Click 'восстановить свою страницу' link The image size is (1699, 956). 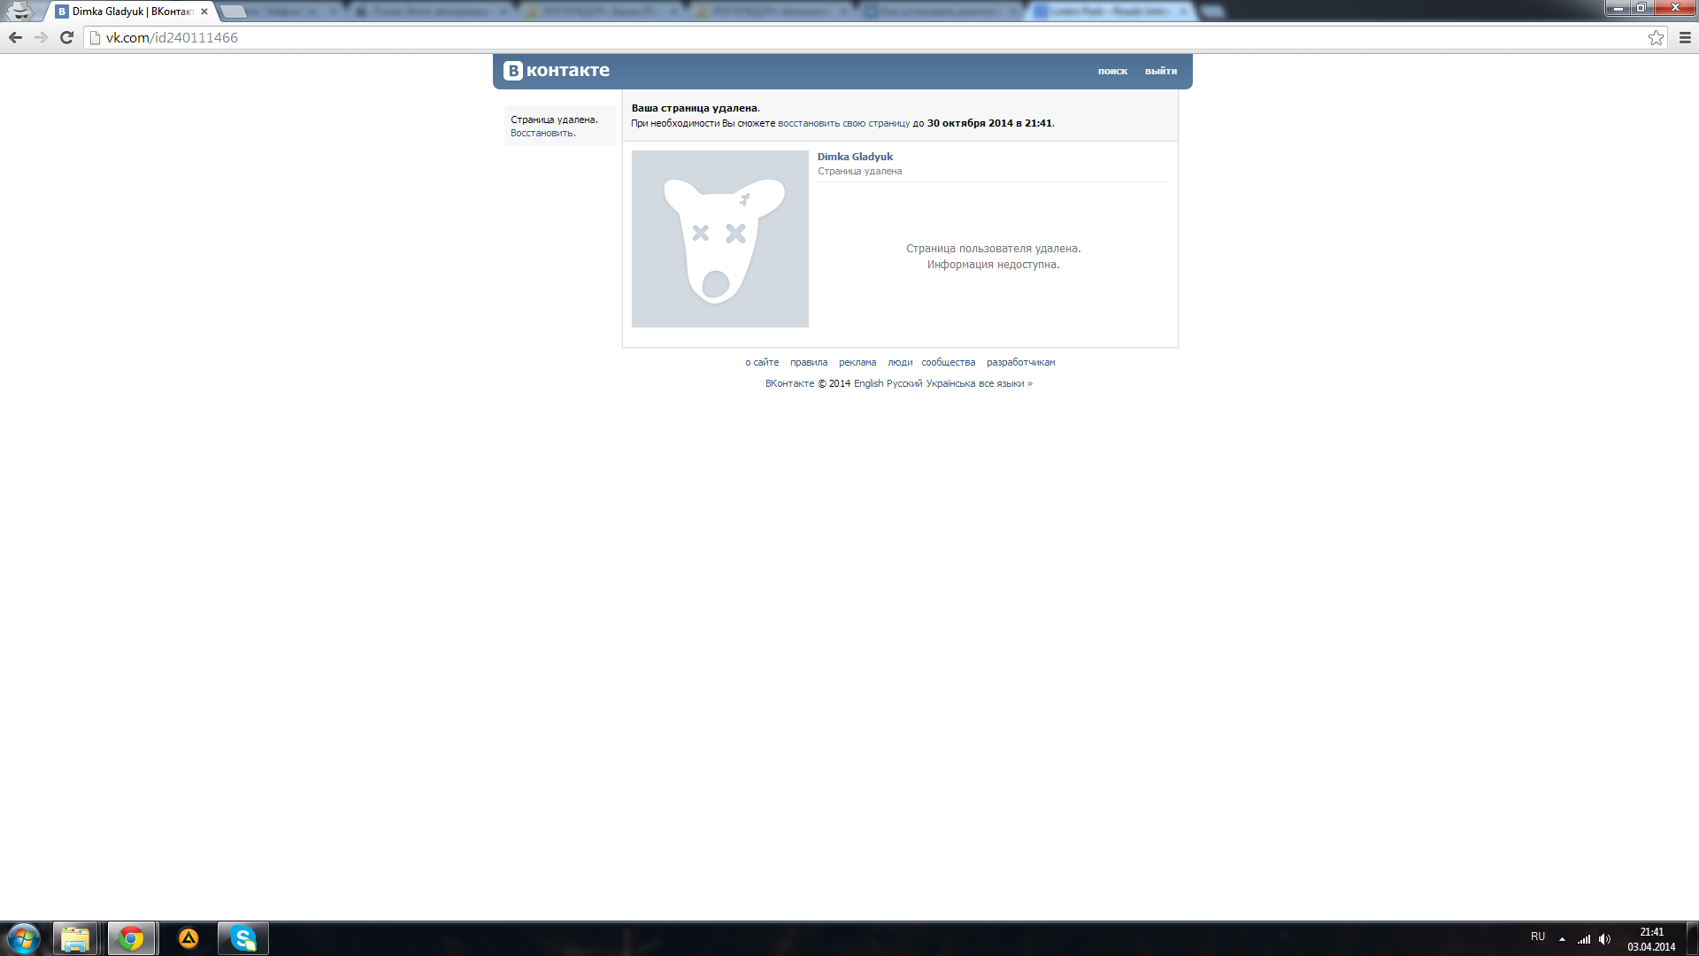tap(843, 123)
